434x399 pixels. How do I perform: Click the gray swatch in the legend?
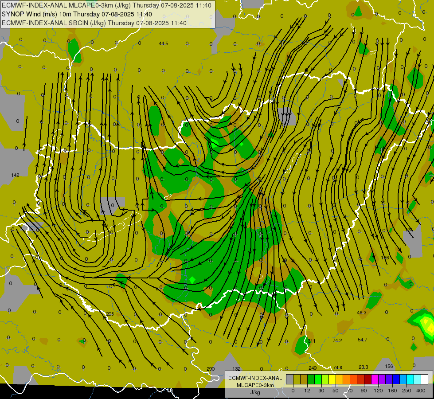(290, 379)
